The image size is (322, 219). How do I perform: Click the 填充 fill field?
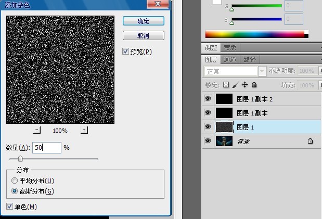(x=307, y=85)
